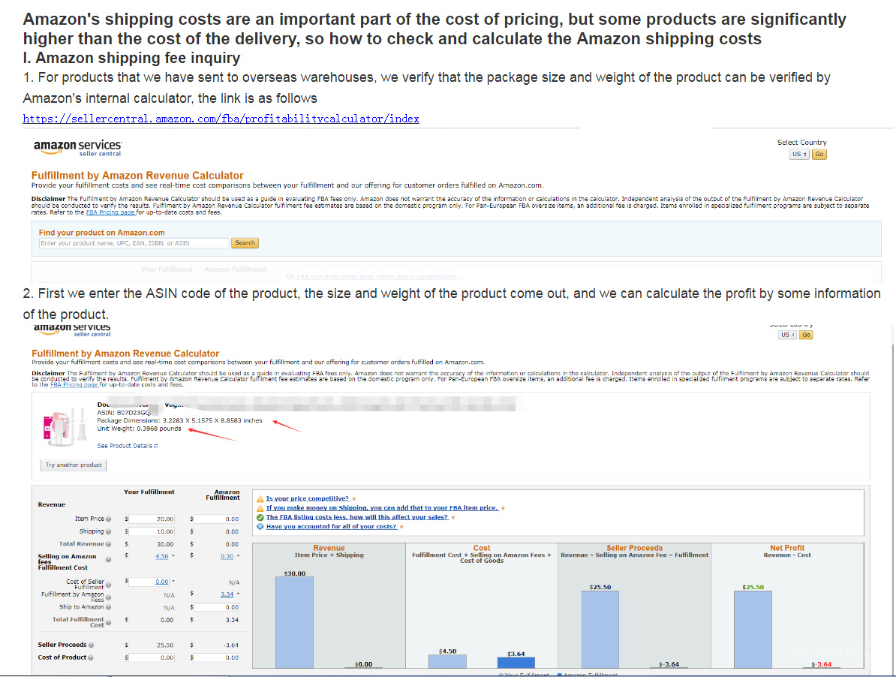Image resolution: width=896 pixels, height=677 pixels.
Task: Click the 'Find your product on Amazon.com' label
Action: [x=102, y=233]
